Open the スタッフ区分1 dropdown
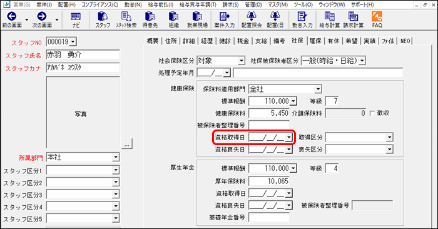Viewport: 438px width, 229px height. click(x=116, y=170)
